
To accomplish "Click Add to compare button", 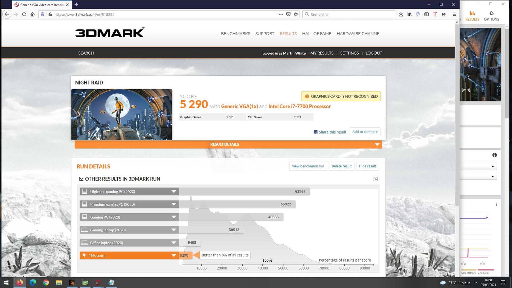I will click(x=365, y=132).
